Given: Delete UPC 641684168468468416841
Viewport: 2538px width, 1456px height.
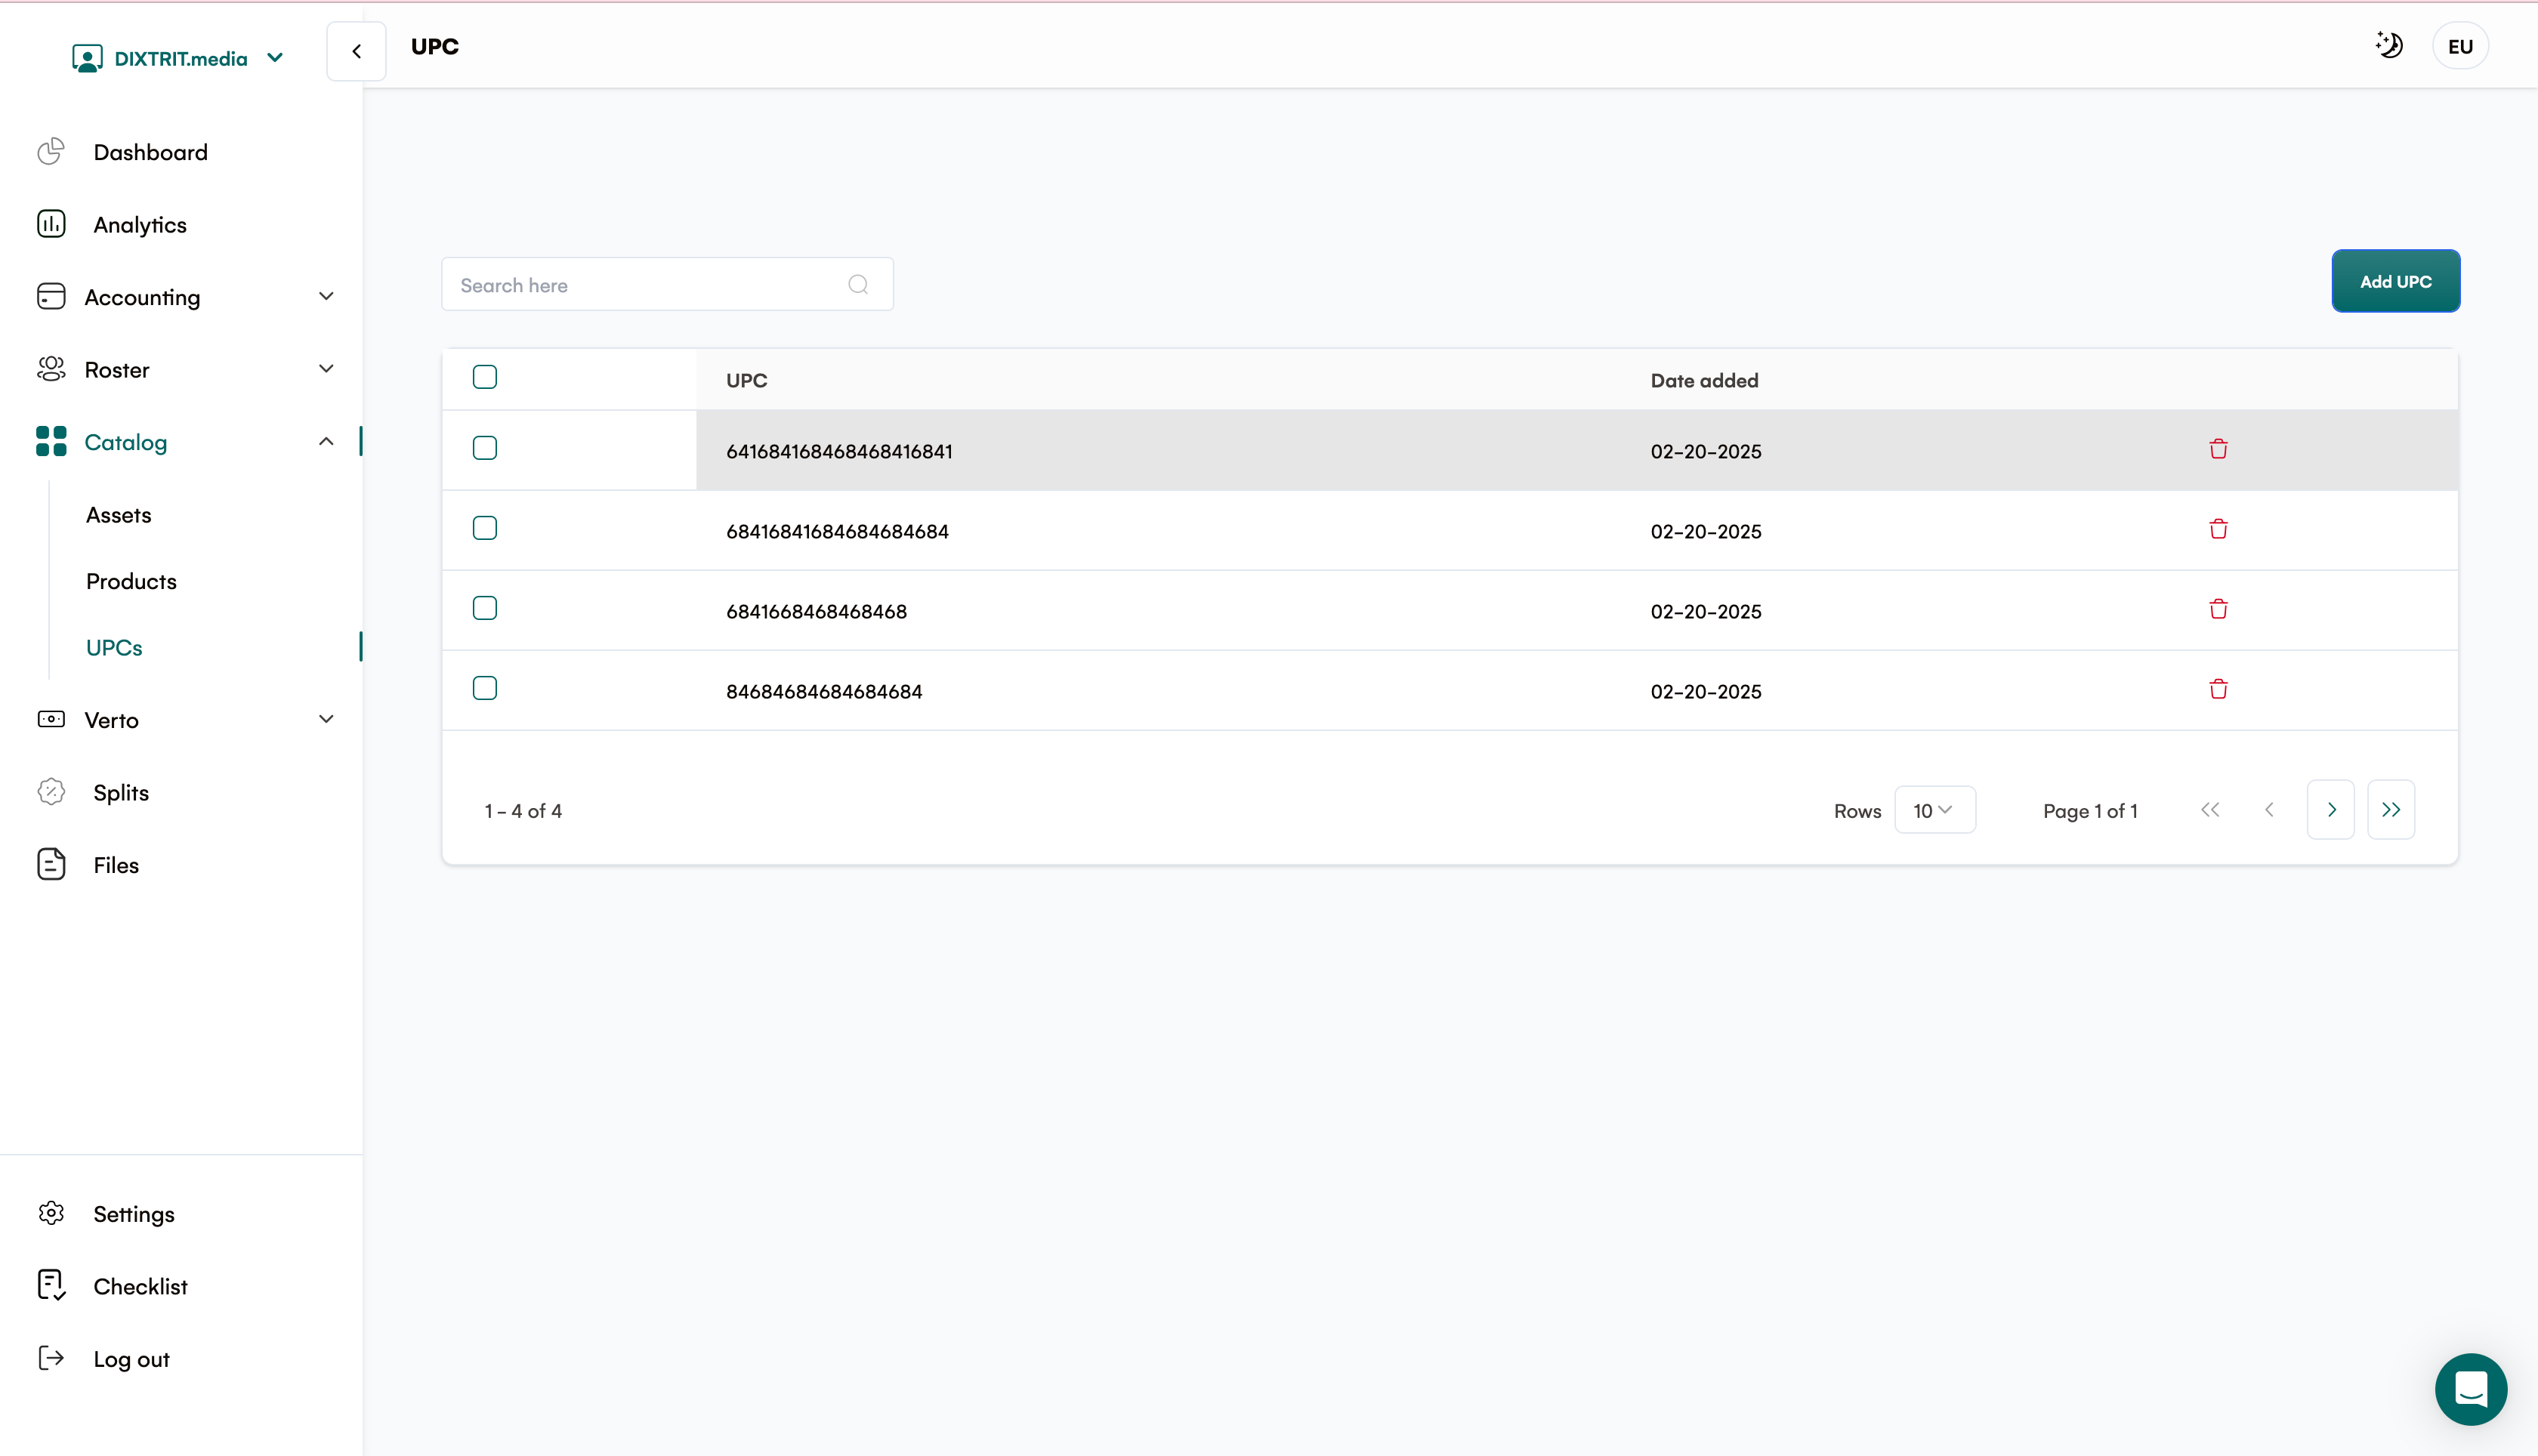Looking at the screenshot, I should [x=2218, y=449].
